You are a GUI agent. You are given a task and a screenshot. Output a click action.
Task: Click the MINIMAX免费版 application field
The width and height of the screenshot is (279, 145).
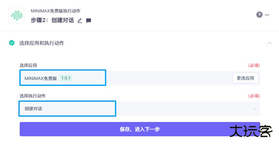coord(41,78)
